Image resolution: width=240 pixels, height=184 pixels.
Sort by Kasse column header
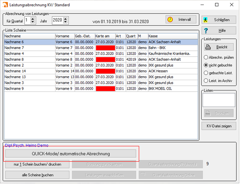tap(173, 36)
